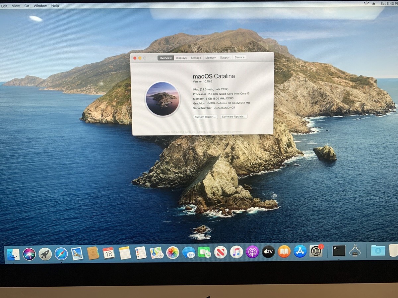398x298 pixels.
Task: Open Contacts app in dock
Action: [93, 253]
